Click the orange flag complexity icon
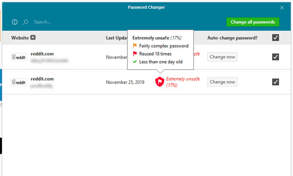Viewport: 293px width, 176px height. pos(135,46)
